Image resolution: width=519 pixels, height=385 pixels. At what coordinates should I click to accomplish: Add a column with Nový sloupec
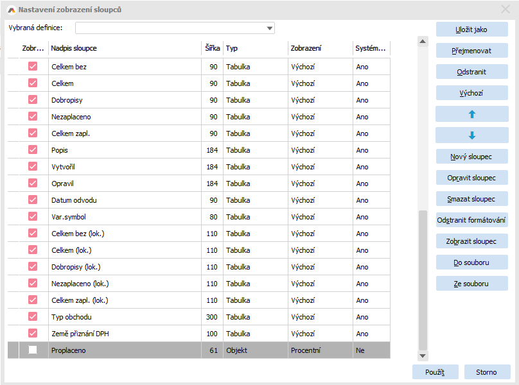[x=471, y=157]
